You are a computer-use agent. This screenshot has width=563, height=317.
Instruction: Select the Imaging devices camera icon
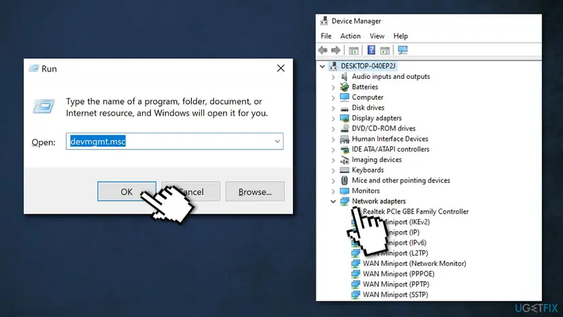pyautogui.click(x=344, y=160)
